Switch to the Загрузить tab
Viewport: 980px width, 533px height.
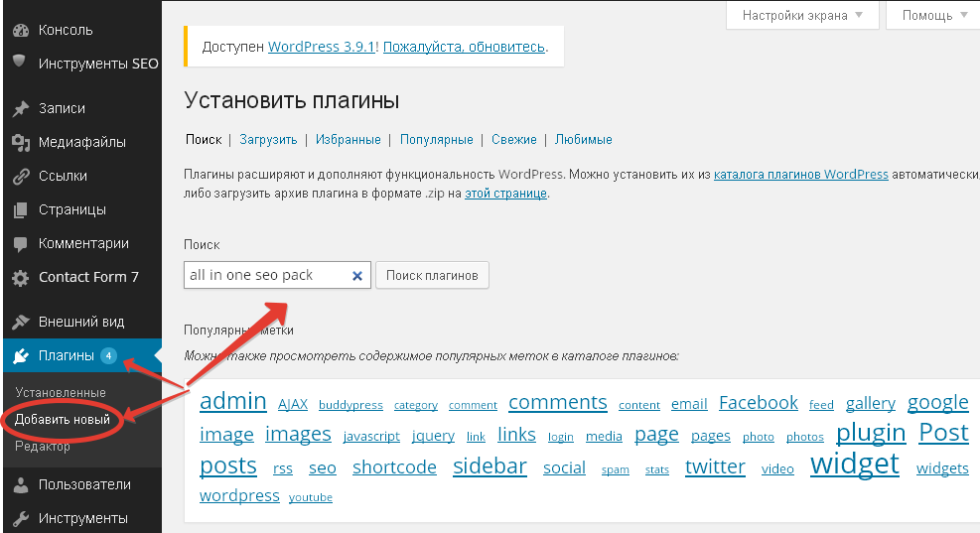[x=268, y=139]
